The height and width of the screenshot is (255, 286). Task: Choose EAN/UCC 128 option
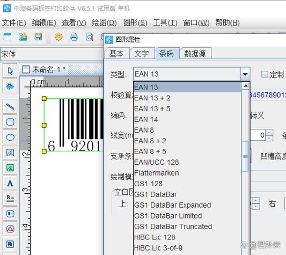click(x=187, y=162)
